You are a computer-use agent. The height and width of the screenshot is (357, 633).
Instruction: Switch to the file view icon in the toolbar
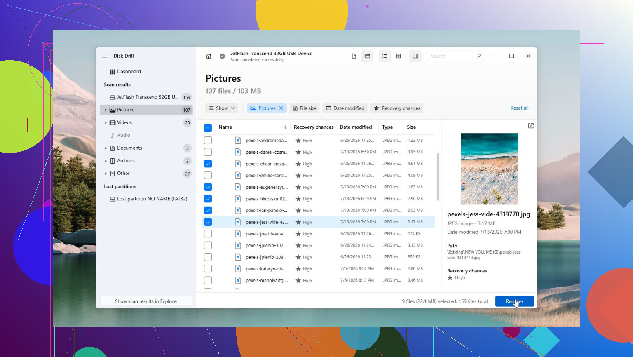(x=354, y=56)
